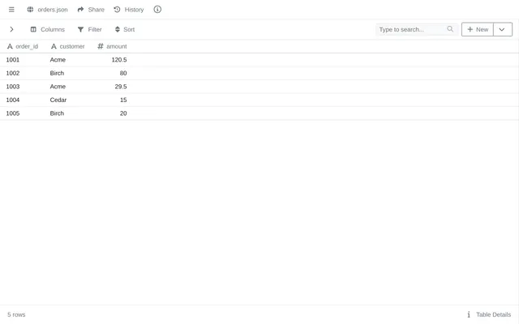519x324 pixels.
Task: Select cell with order id 1002
Action: tap(13, 73)
